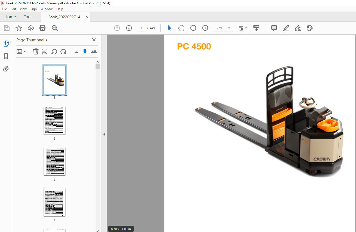356x232 pixels.
Task: Open the Help menu
Action: tap(60, 9)
